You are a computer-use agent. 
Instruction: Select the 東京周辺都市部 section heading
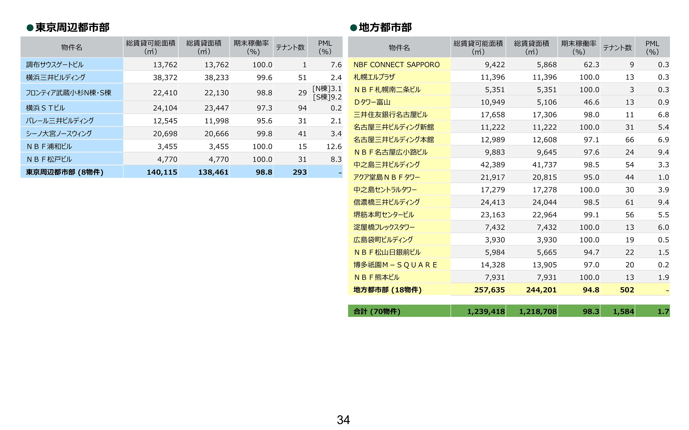pos(72,28)
